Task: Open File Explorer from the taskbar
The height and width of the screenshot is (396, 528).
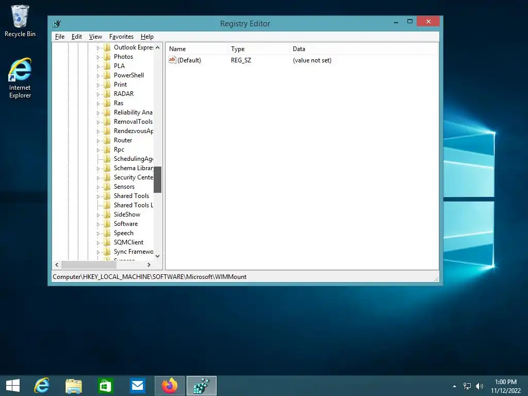Action: [74, 386]
